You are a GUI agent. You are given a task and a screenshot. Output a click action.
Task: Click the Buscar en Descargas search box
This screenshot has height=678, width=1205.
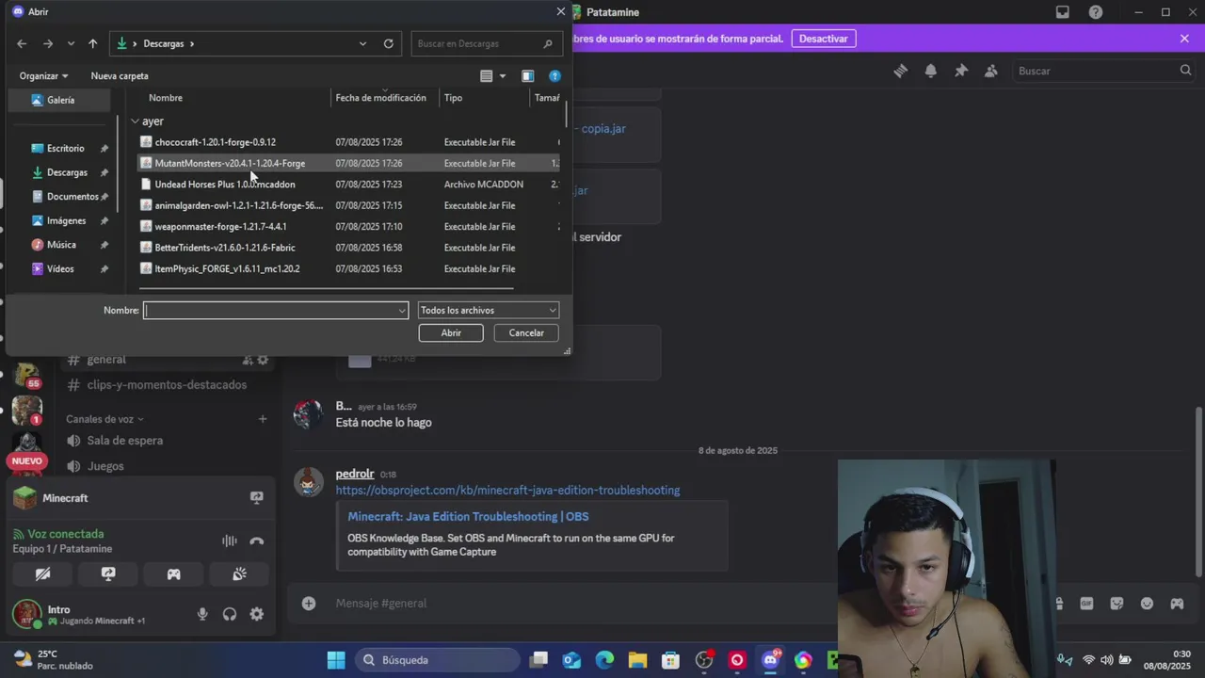click(487, 43)
